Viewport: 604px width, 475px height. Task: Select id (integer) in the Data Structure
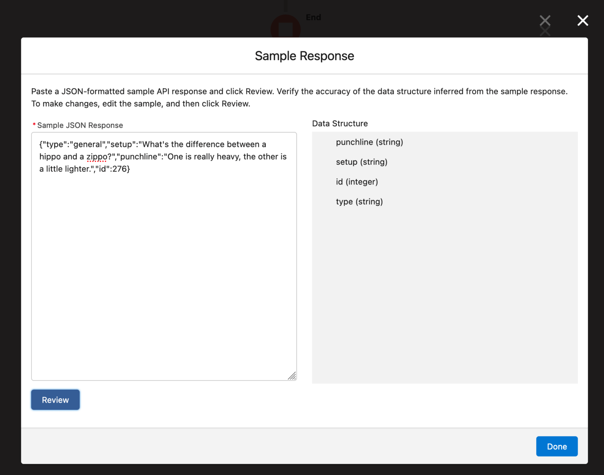(357, 182)
